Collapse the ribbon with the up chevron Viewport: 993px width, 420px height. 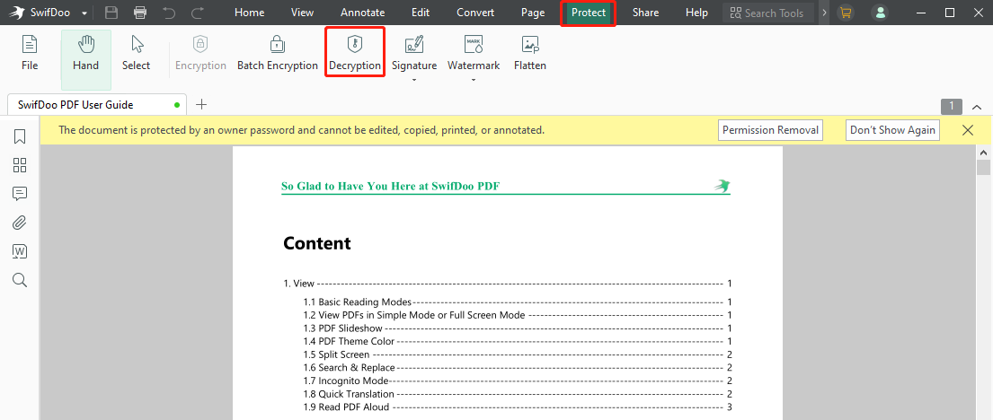coord(977,107)
